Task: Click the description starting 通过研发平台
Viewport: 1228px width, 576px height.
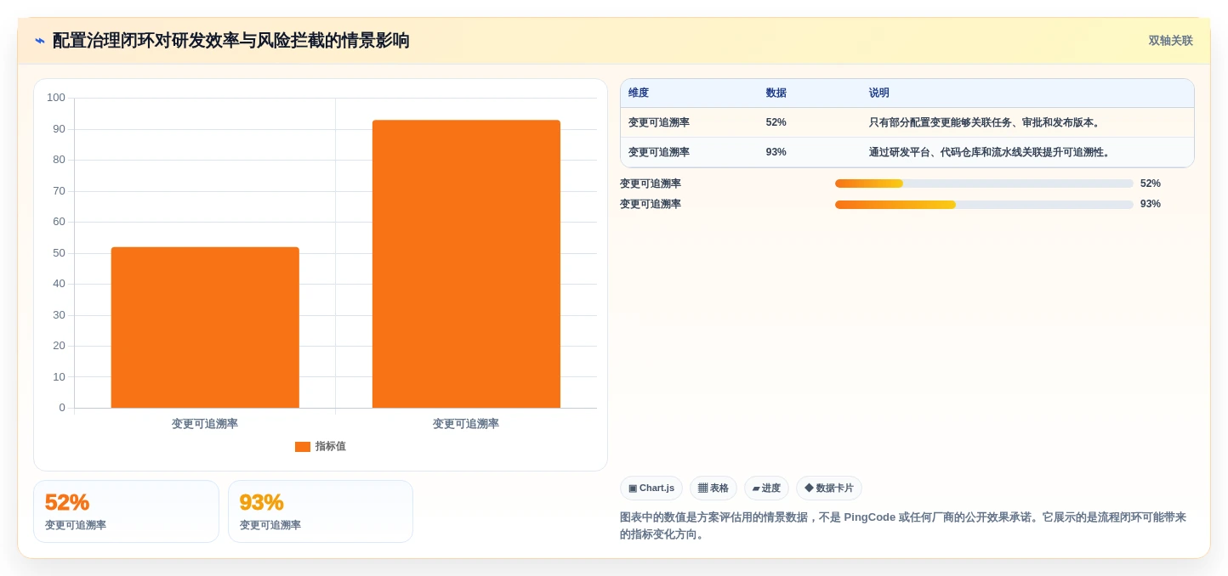Action: pyautogui.click(x=991, y=152)
